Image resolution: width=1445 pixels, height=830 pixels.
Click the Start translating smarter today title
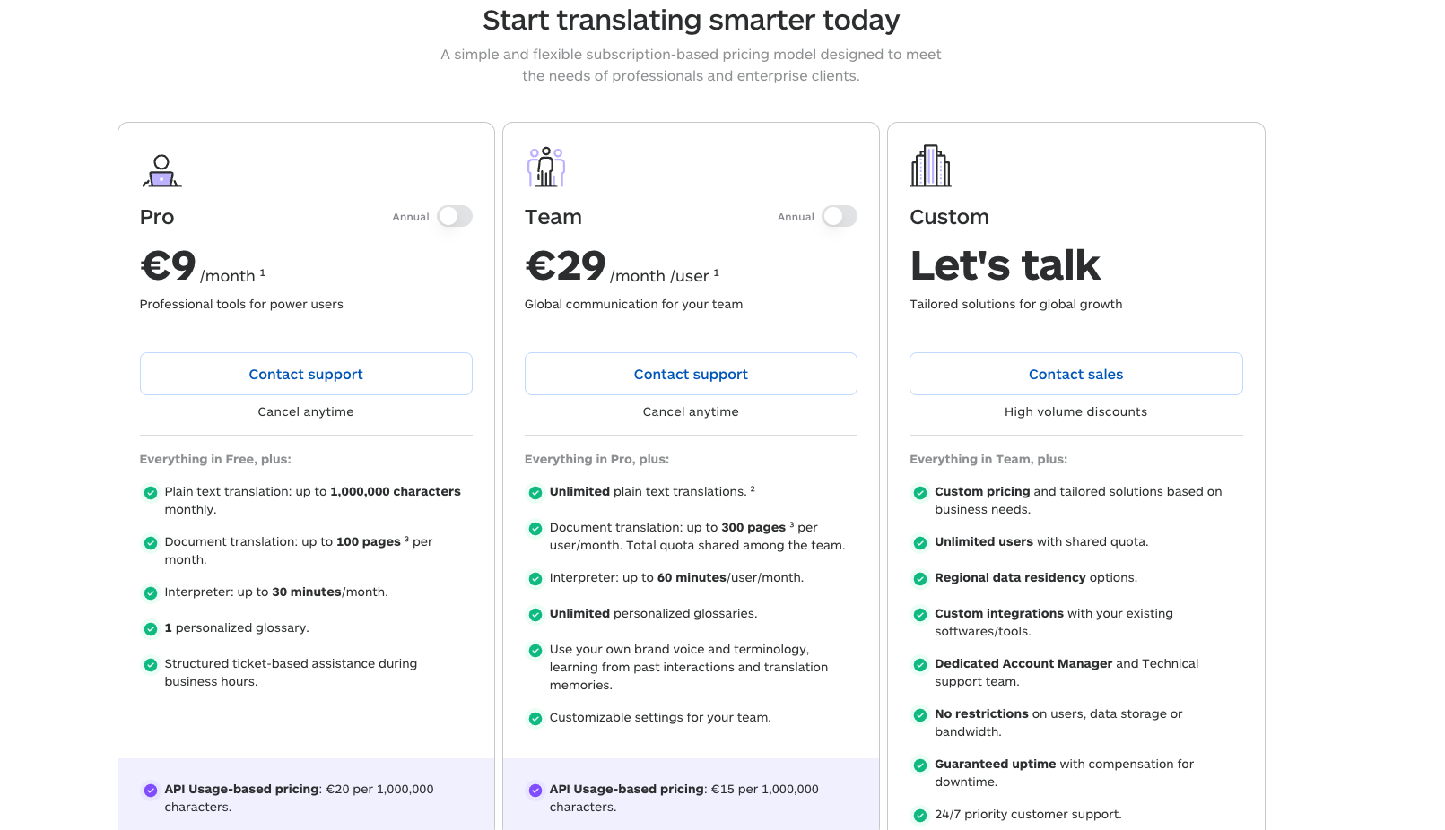(x=691, y=20)
